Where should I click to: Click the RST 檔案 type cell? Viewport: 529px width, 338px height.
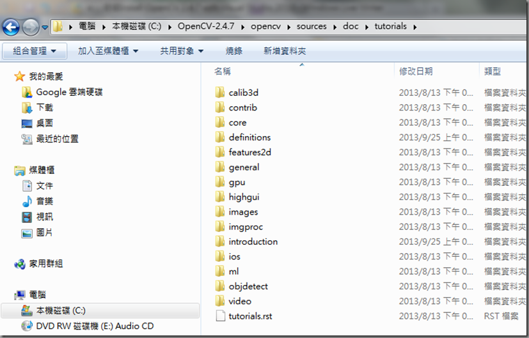pyautogui.click(x=501, y=316)
